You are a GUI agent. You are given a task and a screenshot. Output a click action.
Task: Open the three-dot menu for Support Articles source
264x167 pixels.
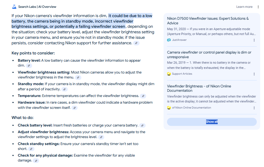254,74
